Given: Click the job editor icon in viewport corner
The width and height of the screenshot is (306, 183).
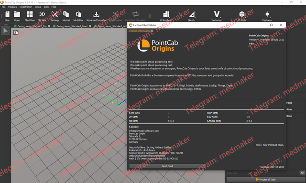Looking at the screenshot, I should pyautogui.click(x=16, y=32).
